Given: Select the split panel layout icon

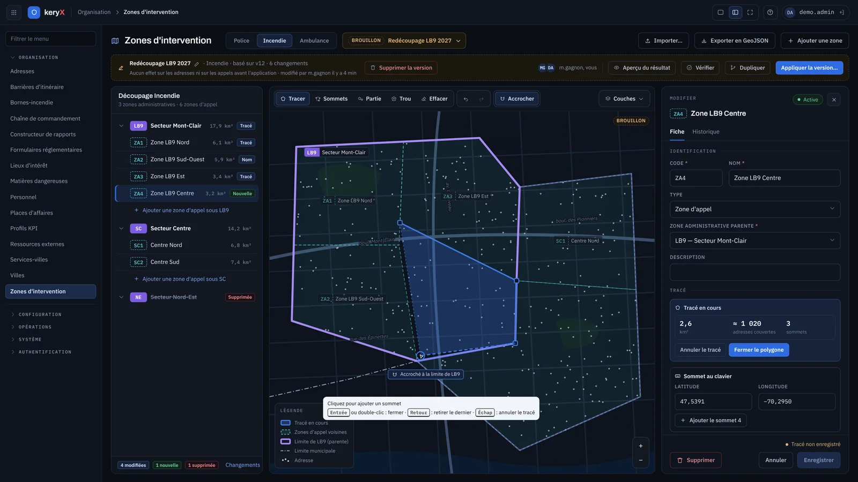Looking at the screenshot, I should pos(735,12).
